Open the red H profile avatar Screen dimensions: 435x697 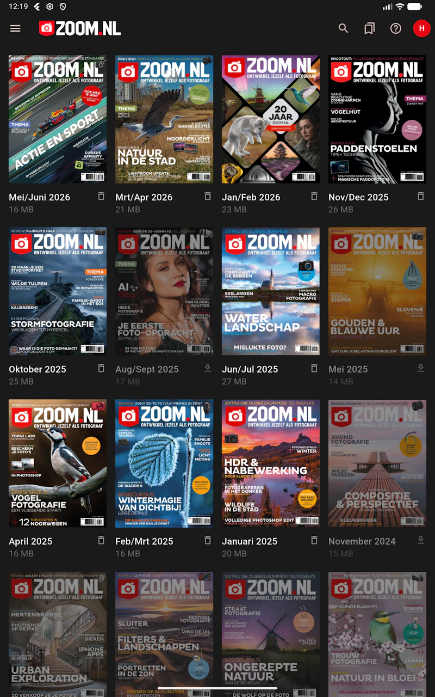click(x=422, y=28)
